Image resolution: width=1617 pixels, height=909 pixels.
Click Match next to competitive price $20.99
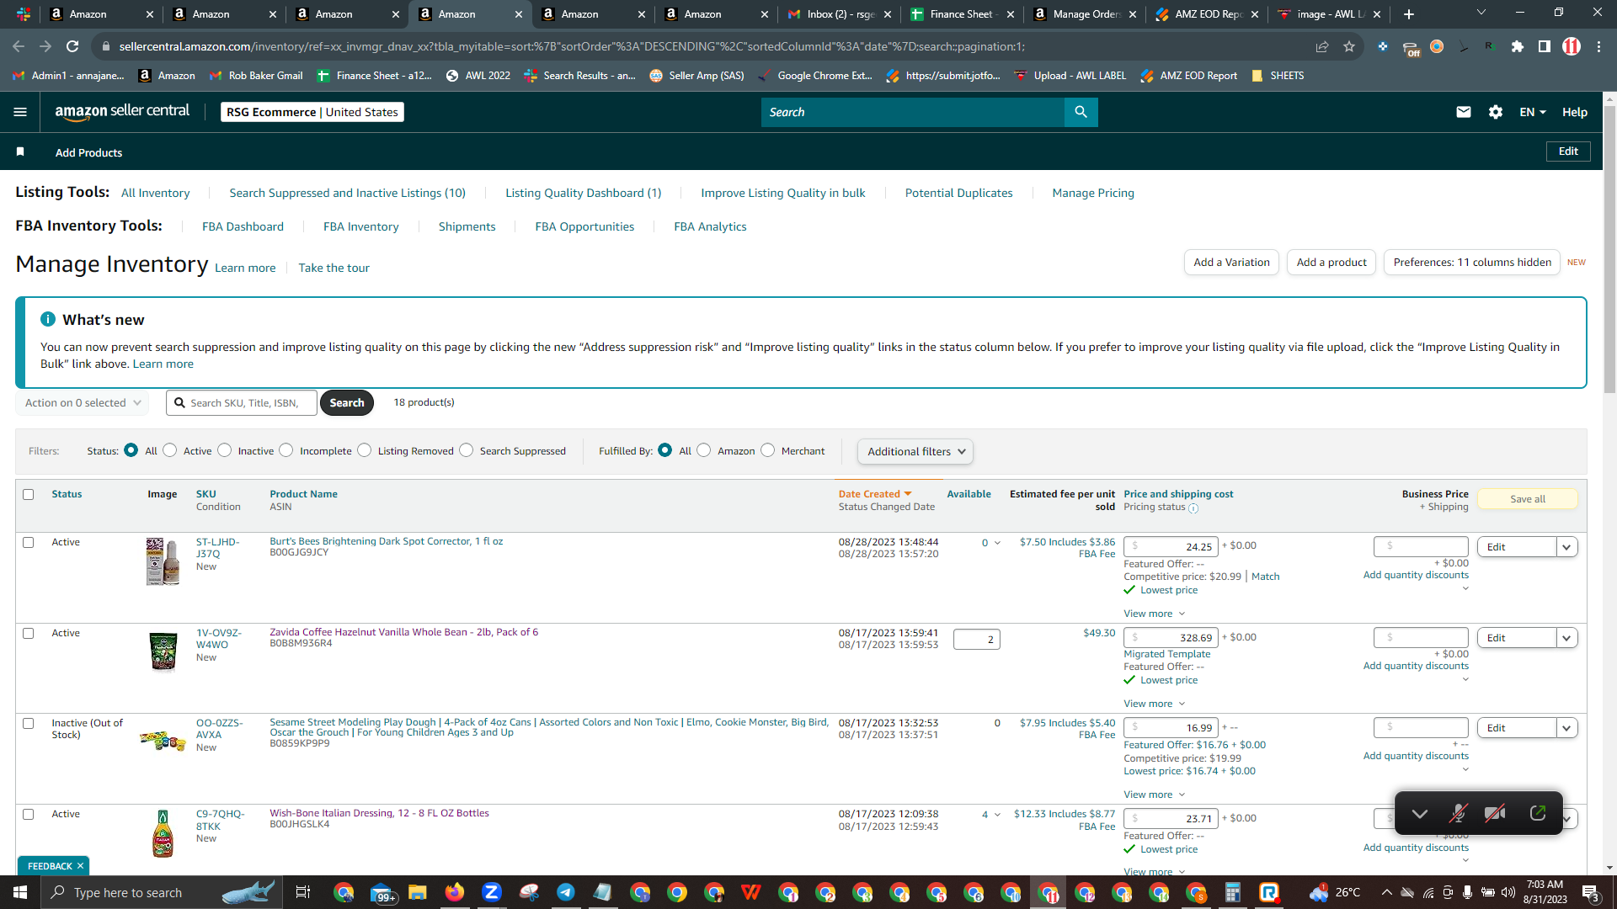click(1266, 577)
